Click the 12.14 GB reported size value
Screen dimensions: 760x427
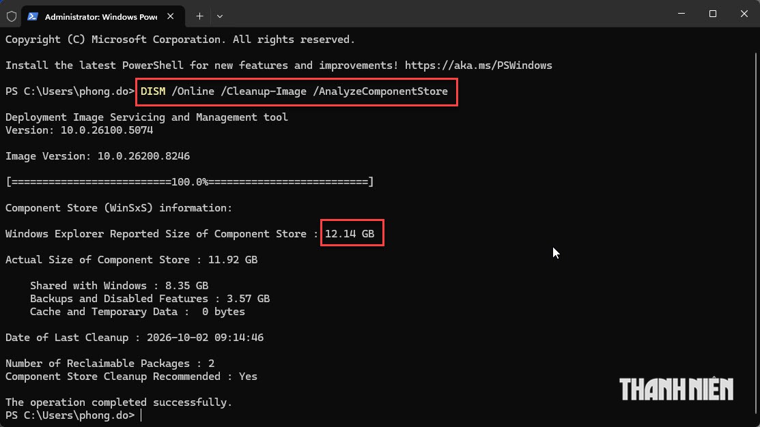[350, 234]
